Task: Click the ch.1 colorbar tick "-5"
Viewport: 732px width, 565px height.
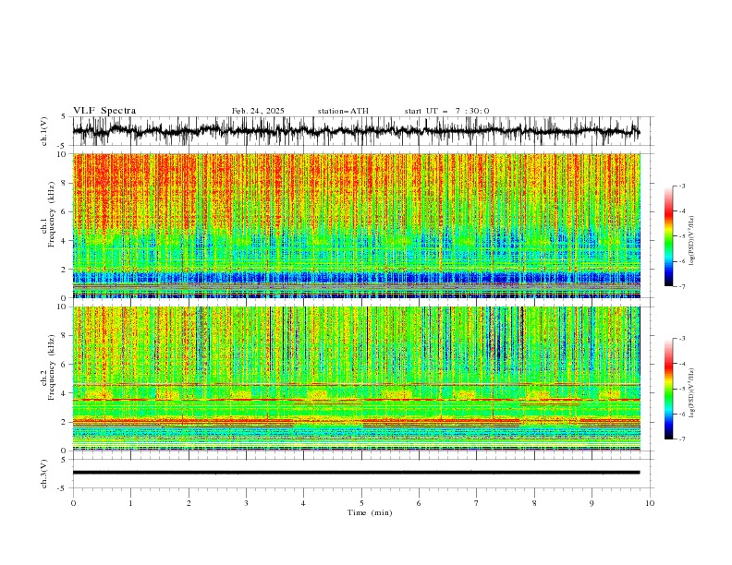Action: 682,236
